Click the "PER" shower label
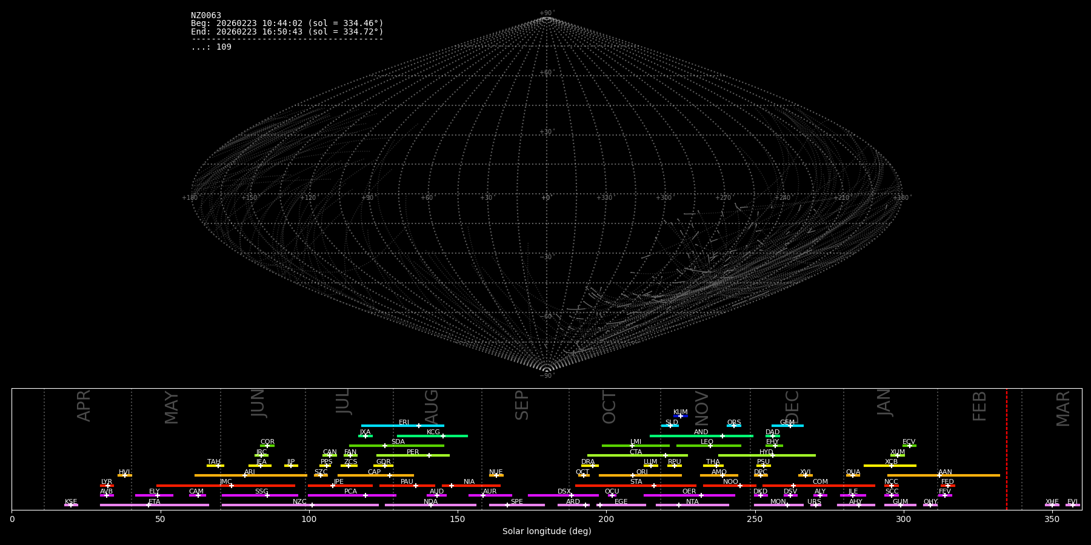The image size is (1091, 545). 413,452
